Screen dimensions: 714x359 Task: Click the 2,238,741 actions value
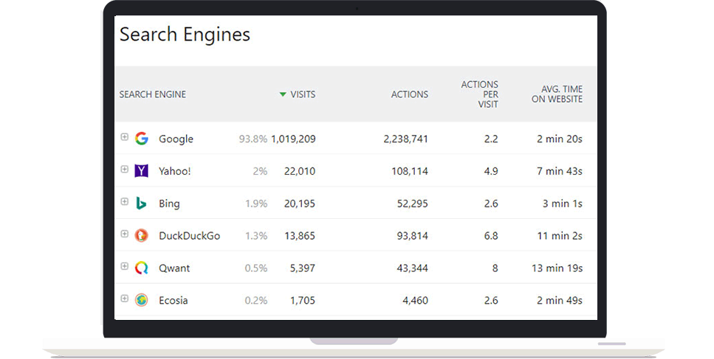[x=405, y=139]
